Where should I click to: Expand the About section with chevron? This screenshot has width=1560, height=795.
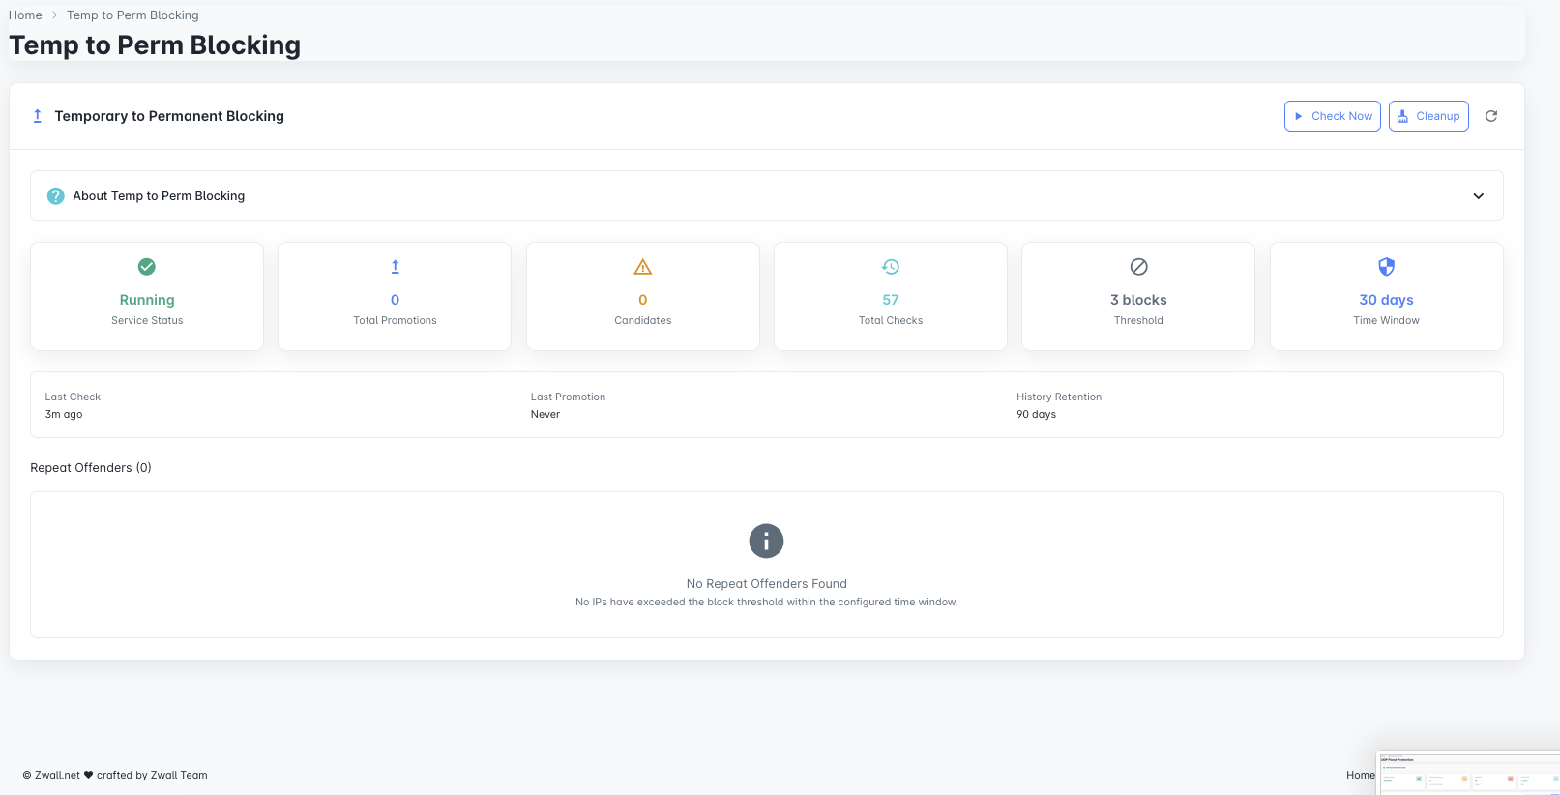pos(1478,196)
